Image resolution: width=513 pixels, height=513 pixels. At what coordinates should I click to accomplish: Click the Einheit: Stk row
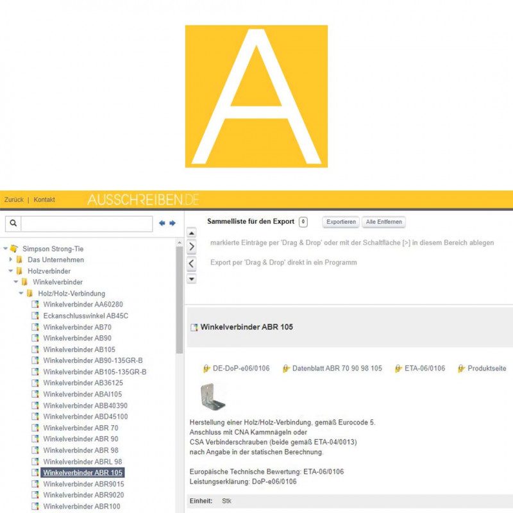(x=349, y=501)
